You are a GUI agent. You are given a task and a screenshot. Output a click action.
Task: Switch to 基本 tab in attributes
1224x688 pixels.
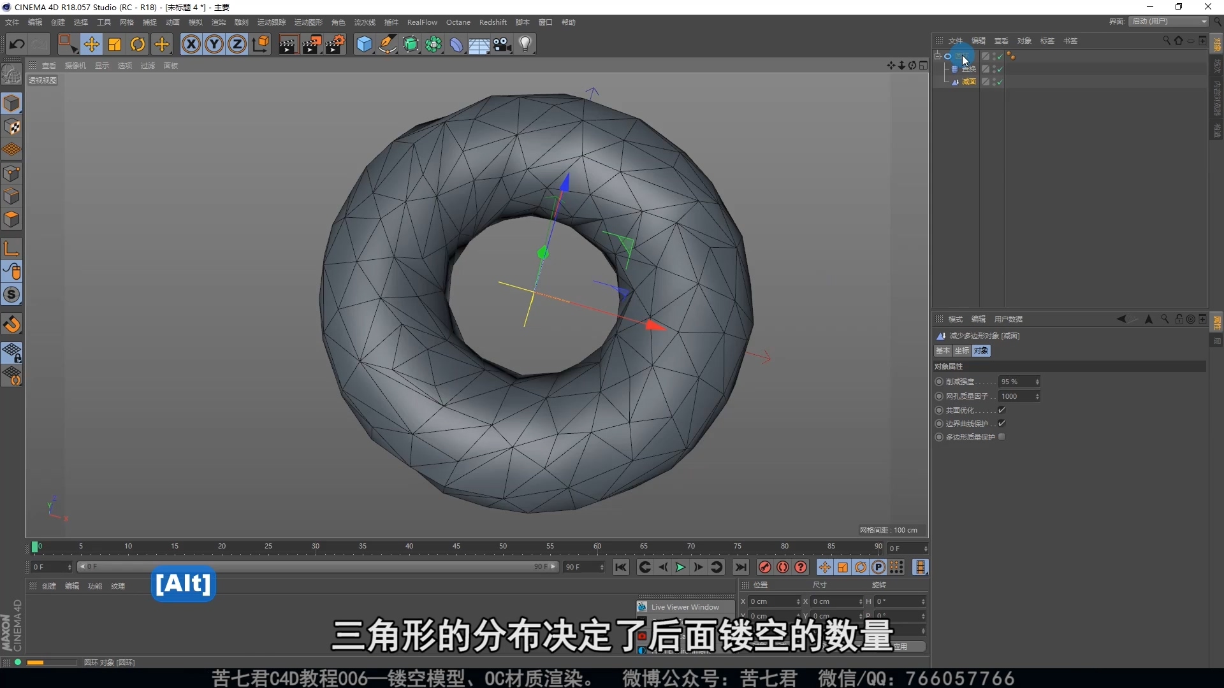click(x=943, y=351)
